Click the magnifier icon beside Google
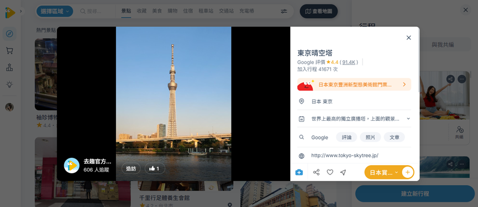 coord(302,137)
